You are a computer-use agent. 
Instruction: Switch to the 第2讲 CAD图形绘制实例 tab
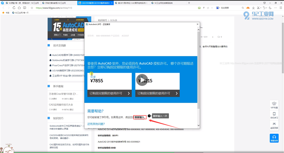point(132,3)
